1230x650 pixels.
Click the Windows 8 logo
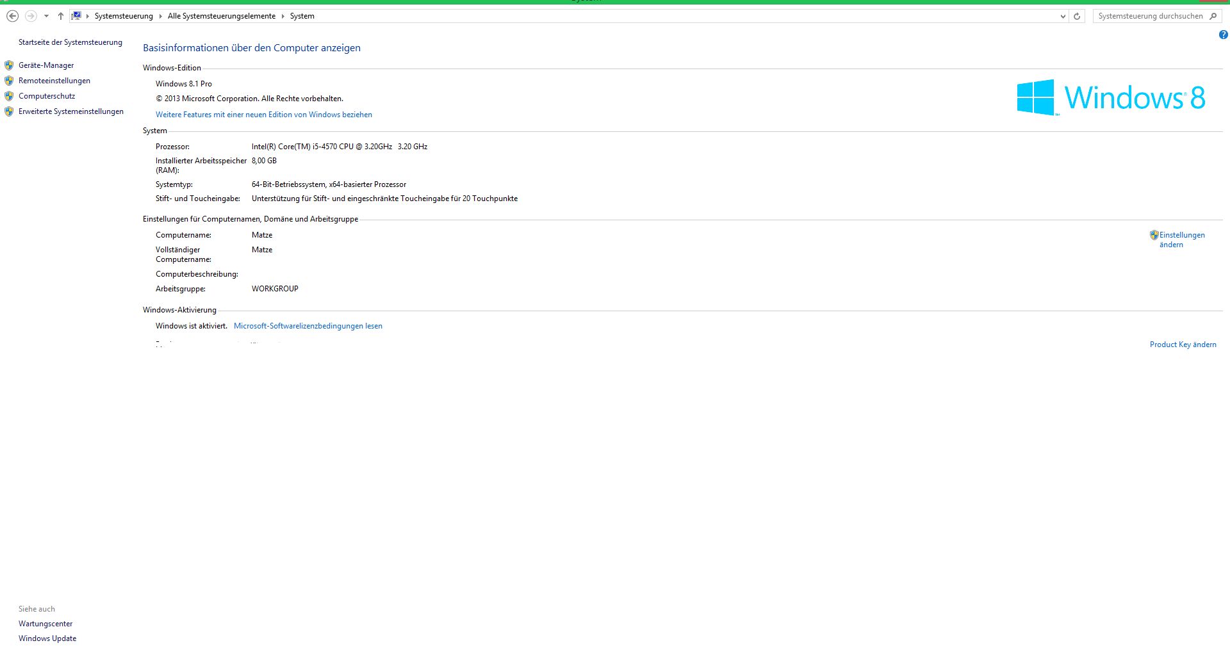(1111, 97)
